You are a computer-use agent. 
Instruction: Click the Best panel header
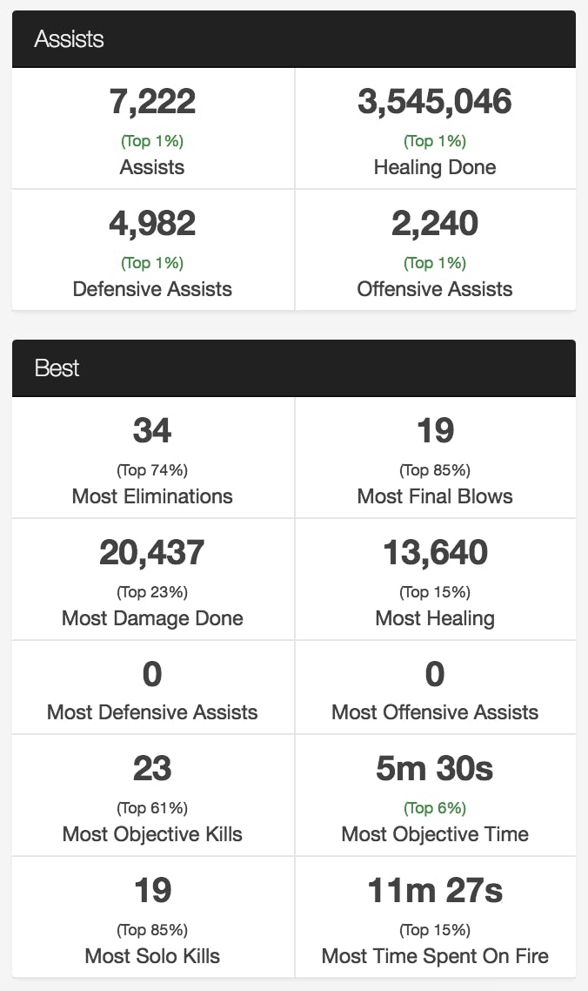[x=57, y=368]
